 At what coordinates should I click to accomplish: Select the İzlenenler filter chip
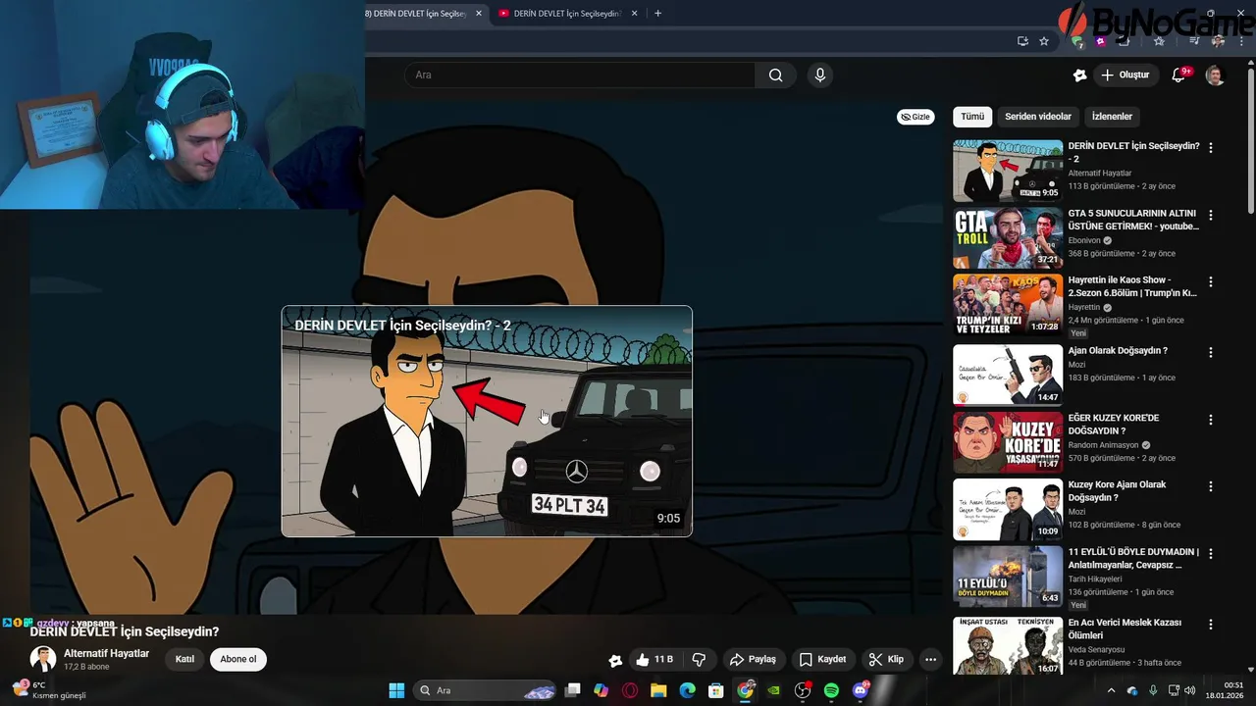(1112, 117)
